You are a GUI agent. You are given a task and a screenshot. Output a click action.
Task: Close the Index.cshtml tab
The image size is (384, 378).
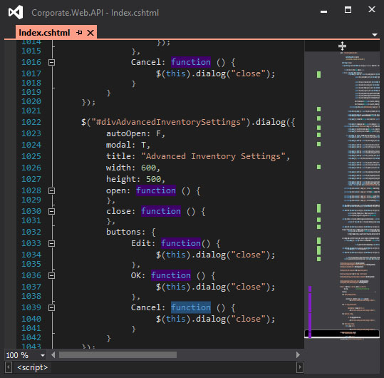click(x=90, y=33)
